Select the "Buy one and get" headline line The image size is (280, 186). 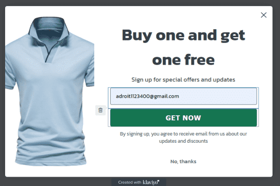click(183, 36)
